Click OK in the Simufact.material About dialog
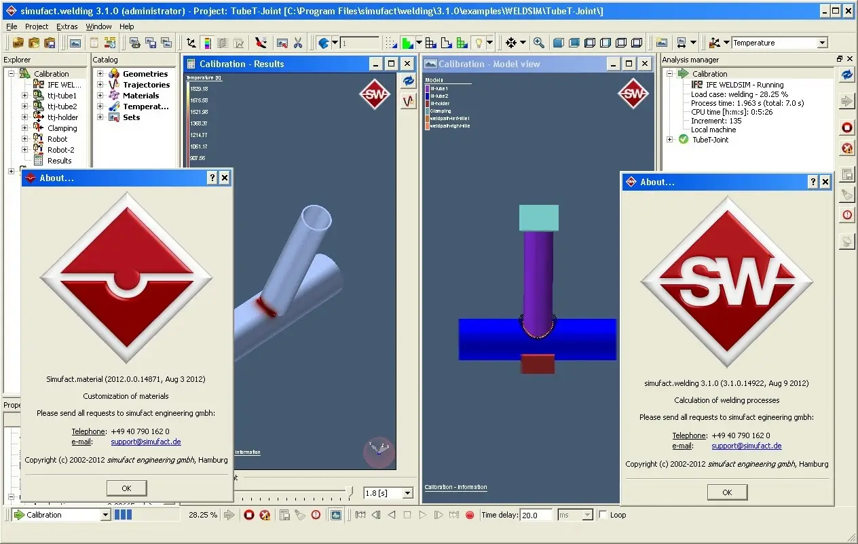Viewport: 858px width, 544px height. click(x=126, y=488)
